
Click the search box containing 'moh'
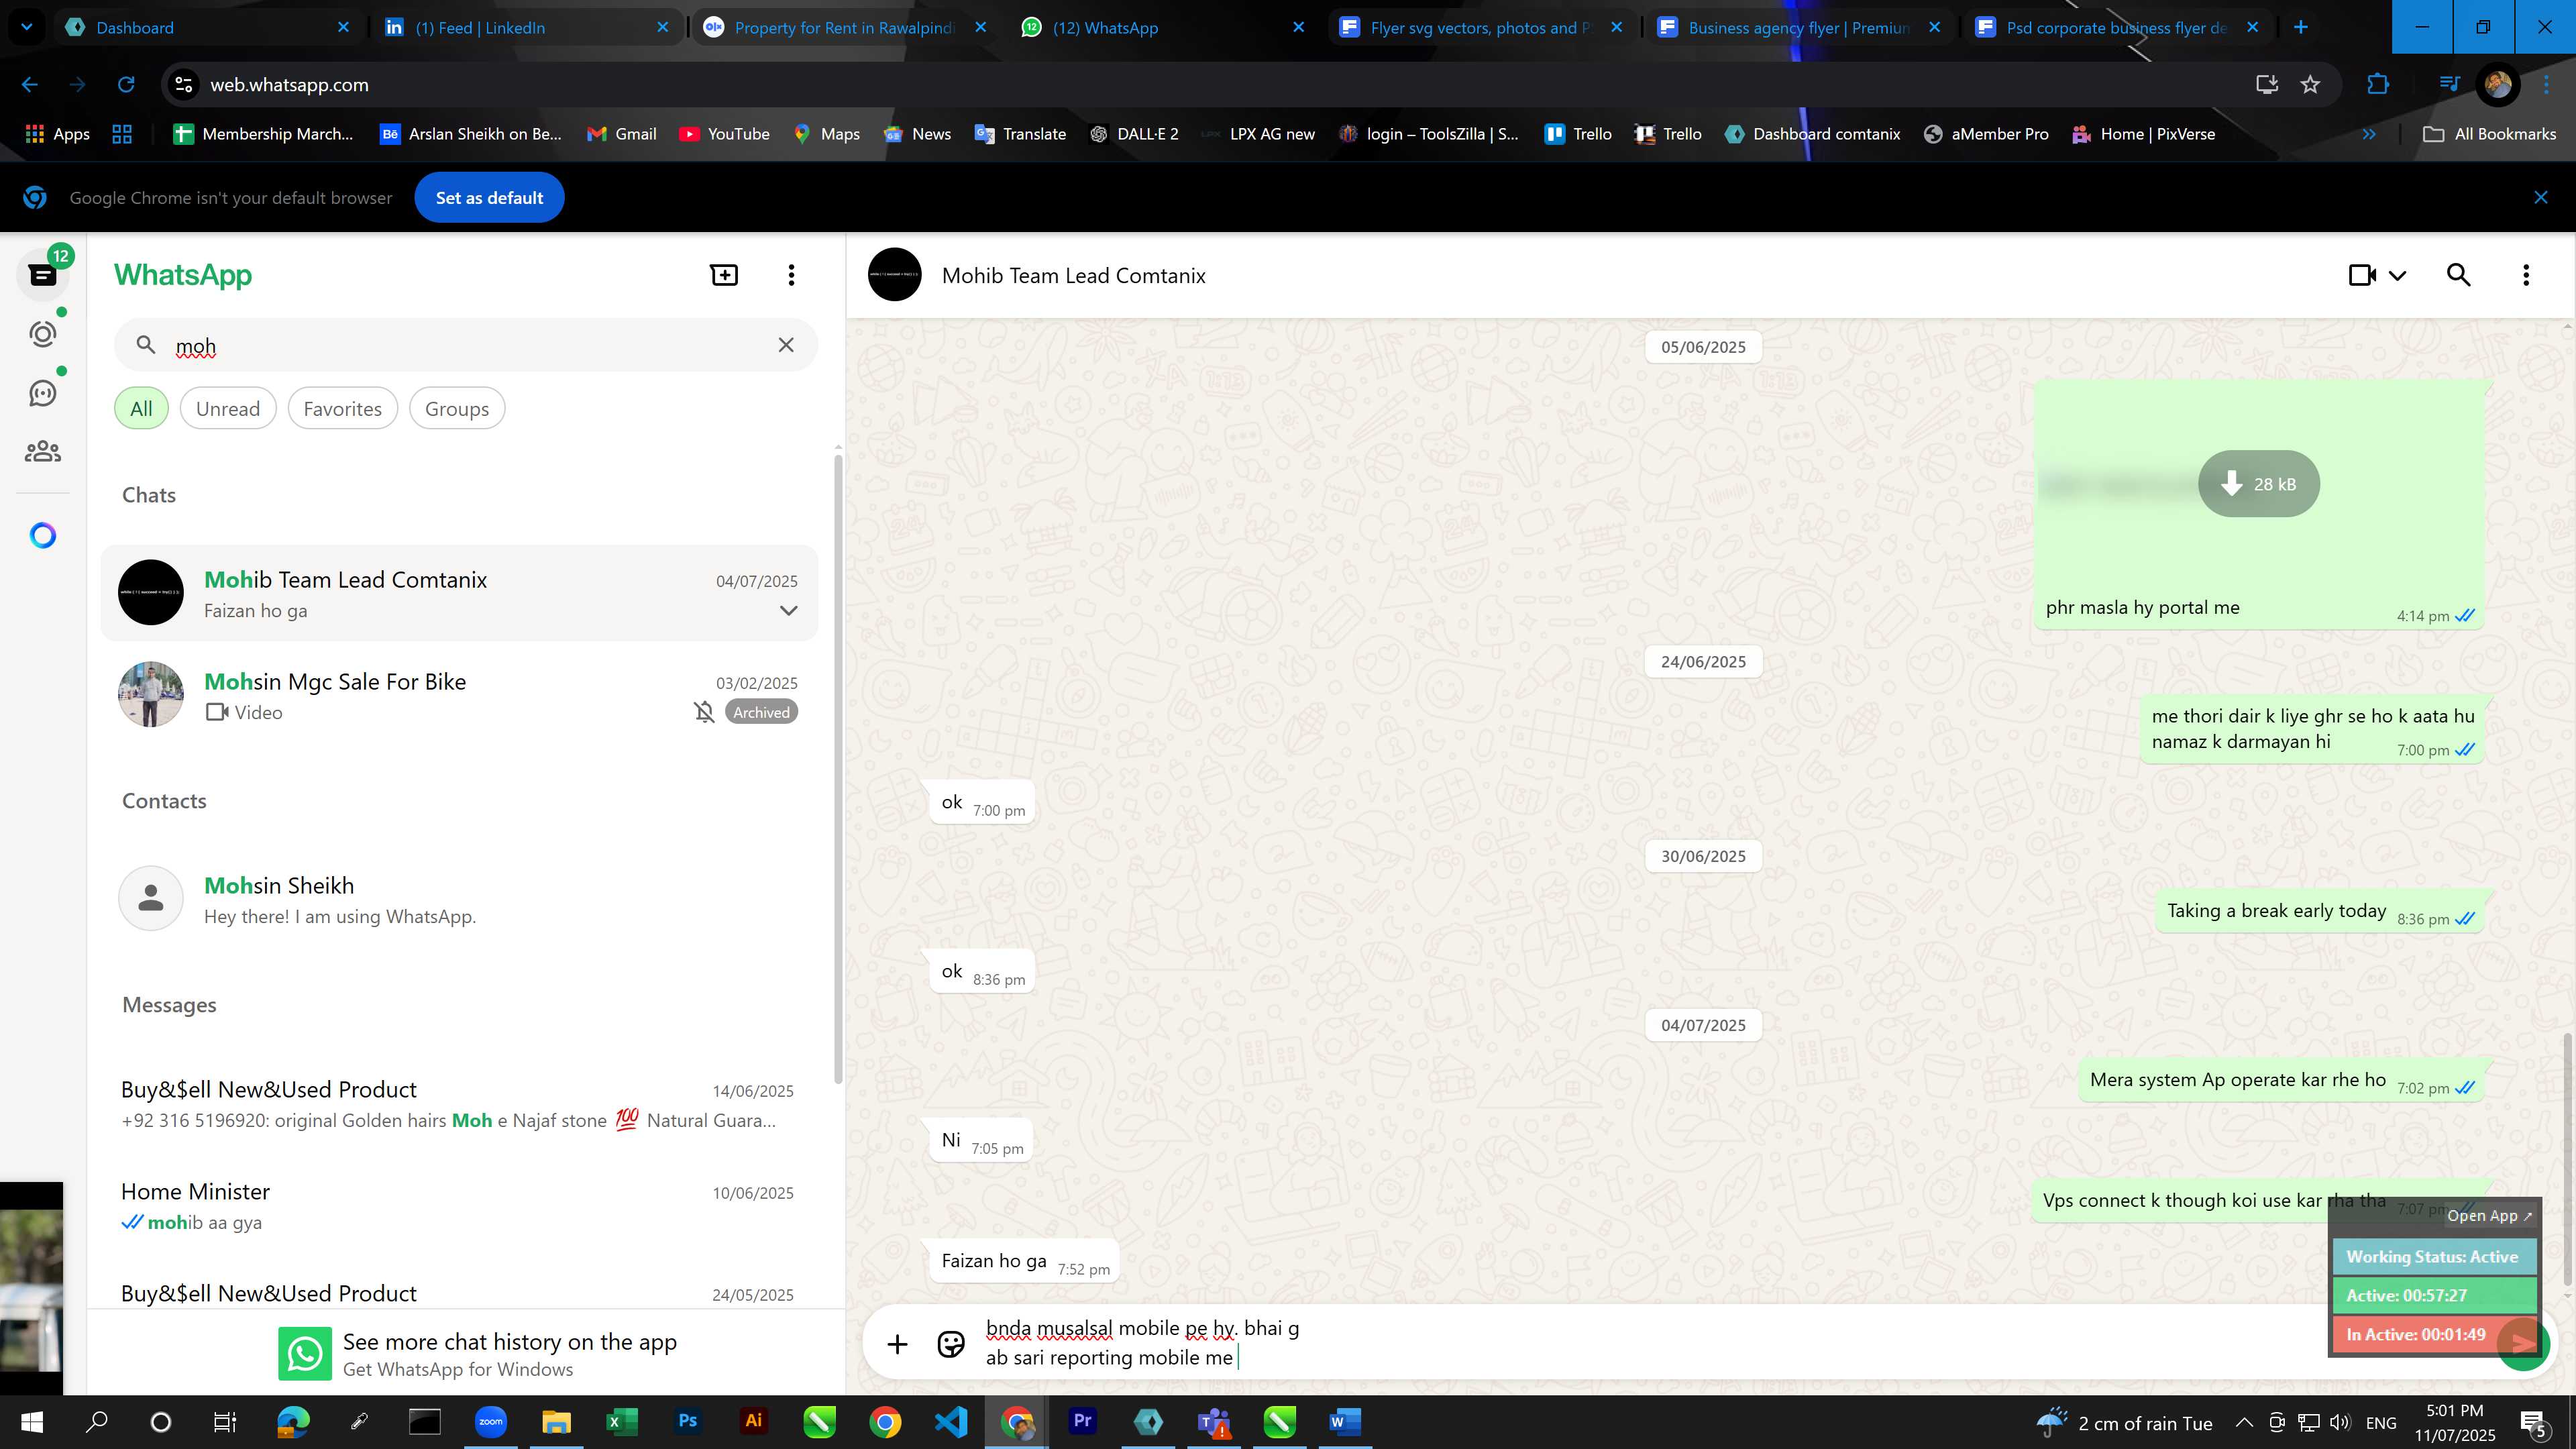coord(466,345)
